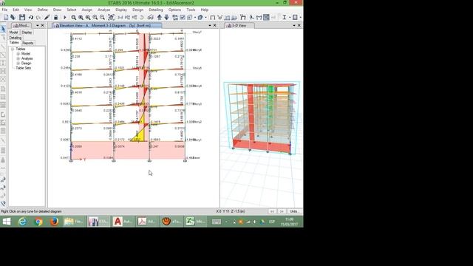Select the 3-D View window tab
Image resolution: width=473 pixels, height=266 pixels.
(x=239, y=26)
